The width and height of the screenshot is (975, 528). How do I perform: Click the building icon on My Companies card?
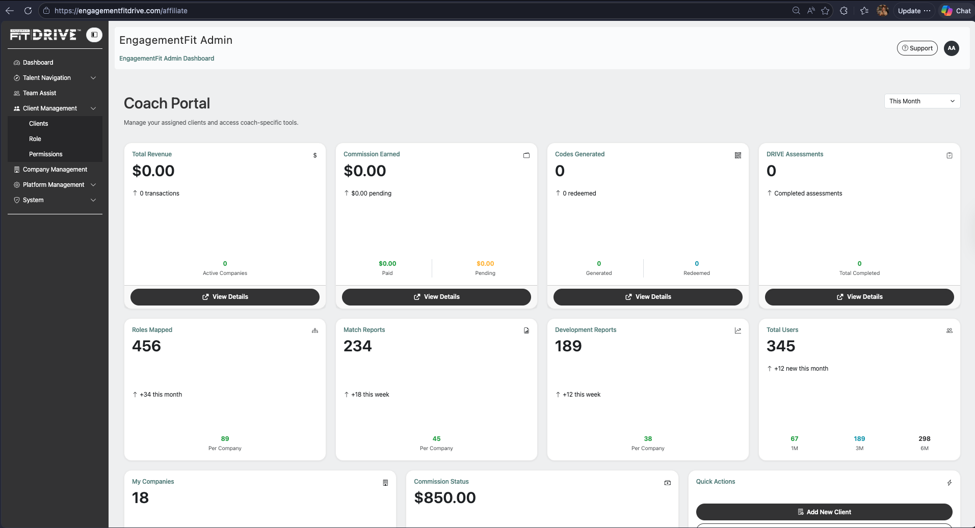385,483
